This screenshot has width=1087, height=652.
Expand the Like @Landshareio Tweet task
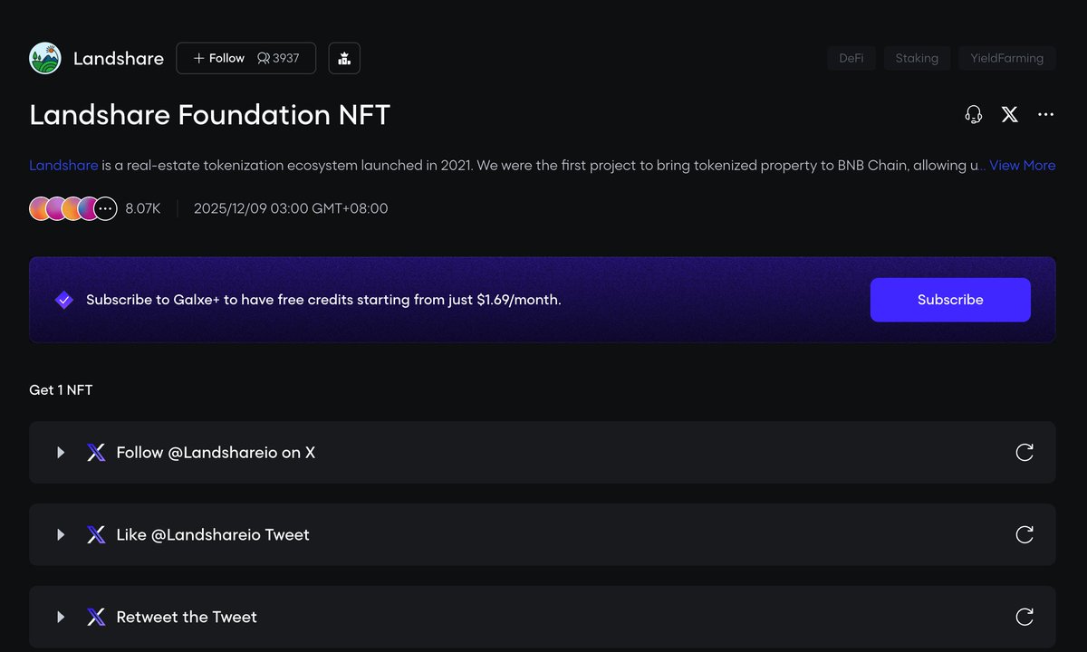(61, 535)
